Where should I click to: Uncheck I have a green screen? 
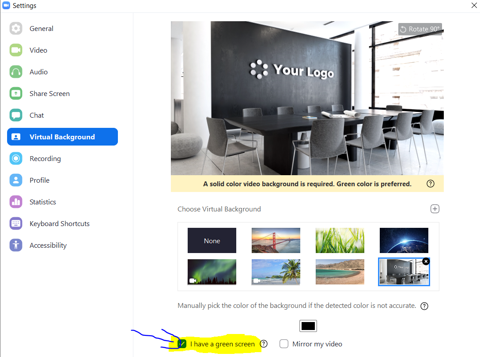(x=182, y=344)
